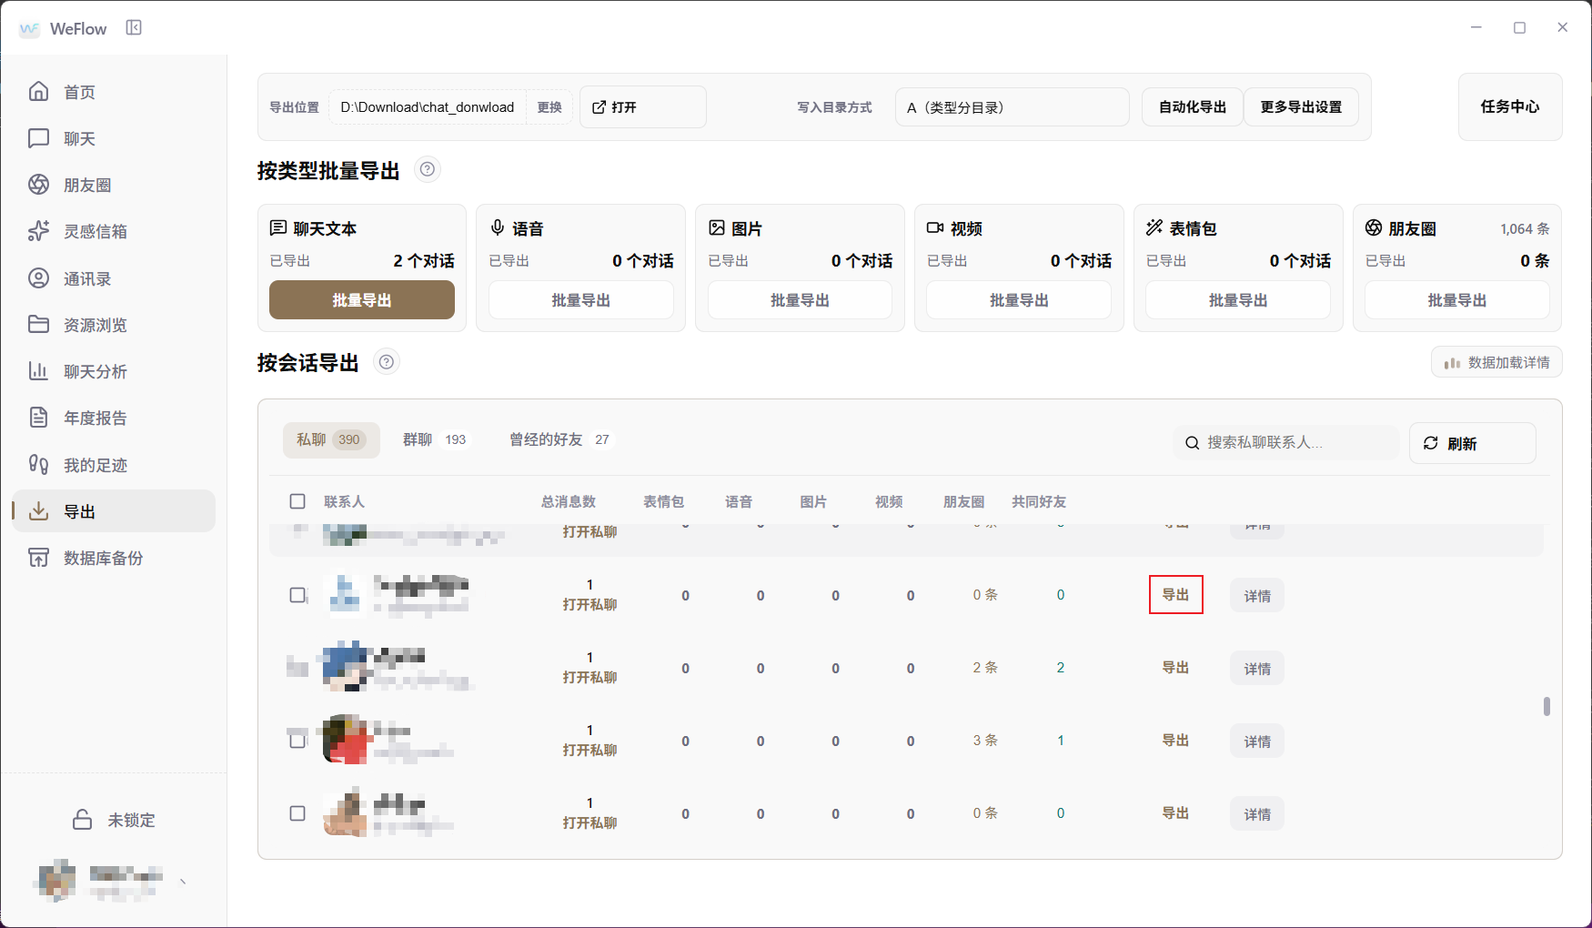Switch to the 曾经的好友 tab
1592x928 pixels.
pyautogui.click(x=561, y=439)
